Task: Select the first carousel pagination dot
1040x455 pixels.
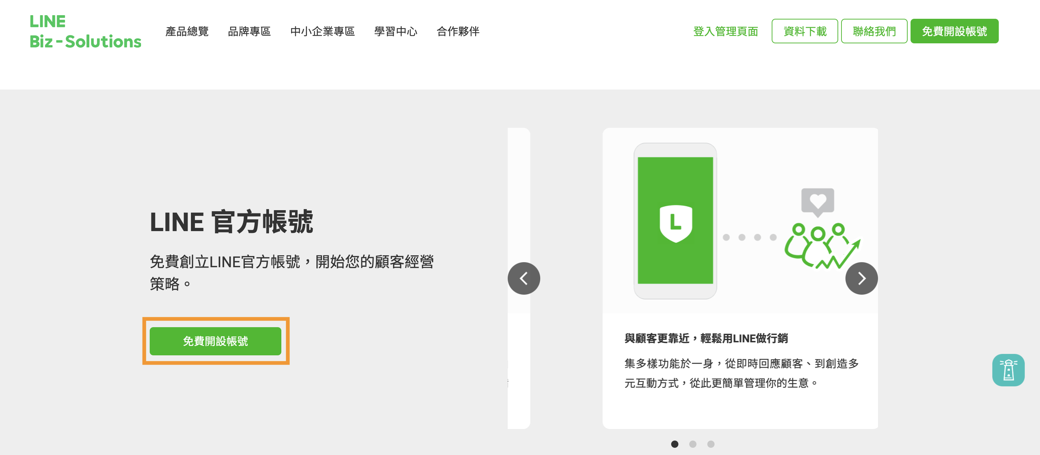Action: tap(674, 444)
